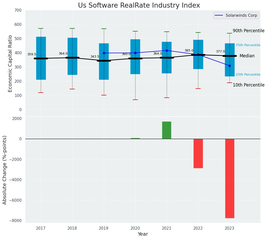This screenshot has width=267, height=239.
Task: Click the large red 2023 change bar
Action: pyautogui.click(x=230, y=178)
